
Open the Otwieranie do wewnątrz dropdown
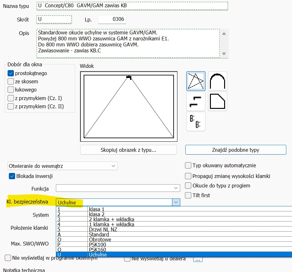[63, 166]
